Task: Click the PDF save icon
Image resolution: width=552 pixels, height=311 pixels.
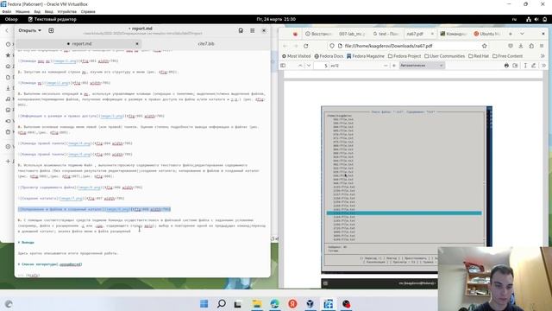Action: [x=516, y=66]
